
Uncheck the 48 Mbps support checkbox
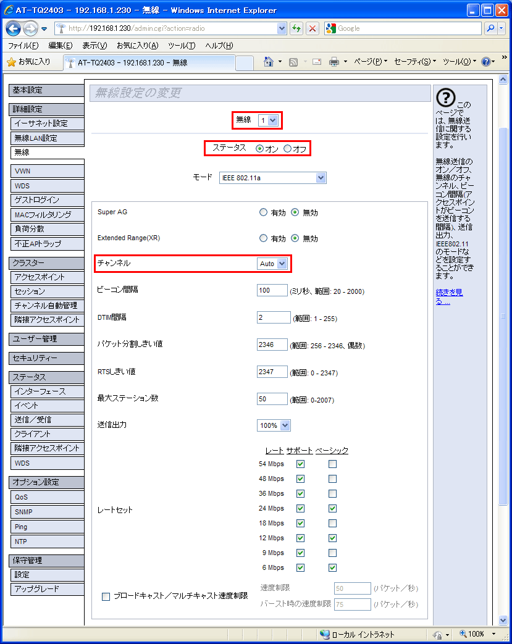pyautogui.click(x=300, y=479)
